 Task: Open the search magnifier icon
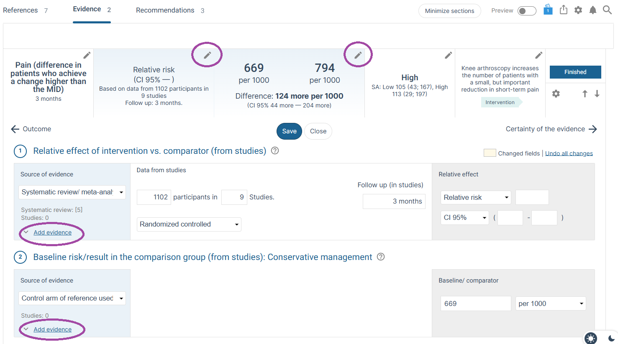[607, 10]
